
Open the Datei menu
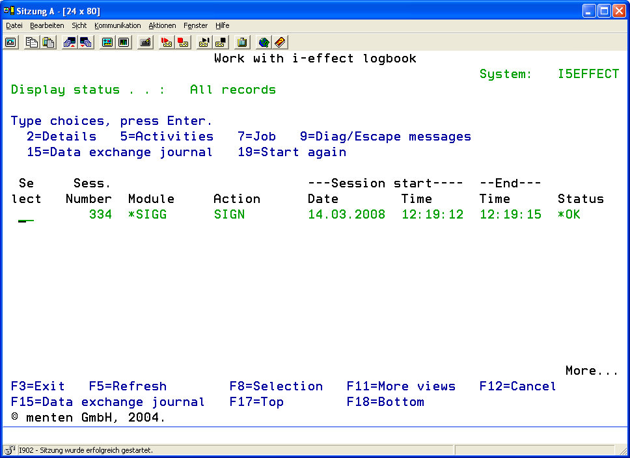[x=14, y=25]
